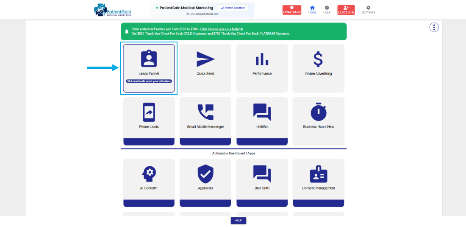Open HELP in top navigation
The width and height of the screenshot is (466, 227).
(327, 9)
